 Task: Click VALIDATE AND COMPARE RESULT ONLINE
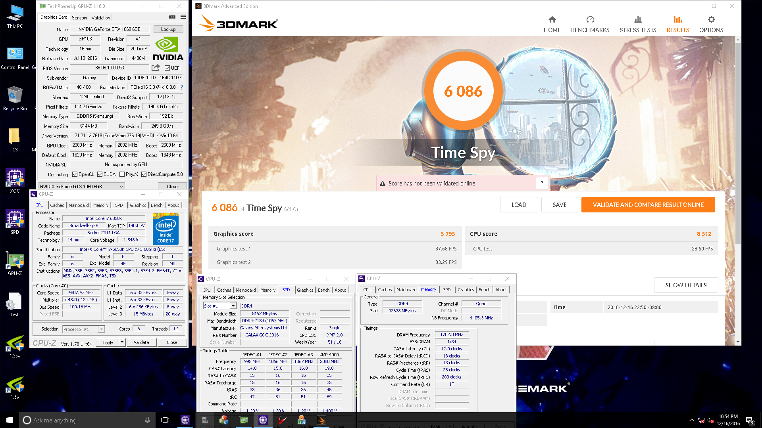click(648, 205)
